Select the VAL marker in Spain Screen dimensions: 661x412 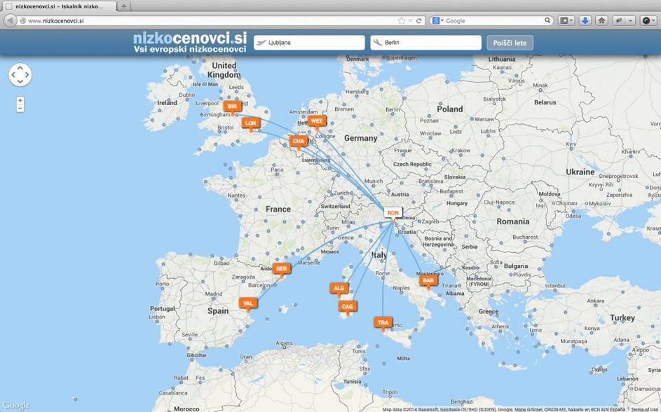pos(247,303)
